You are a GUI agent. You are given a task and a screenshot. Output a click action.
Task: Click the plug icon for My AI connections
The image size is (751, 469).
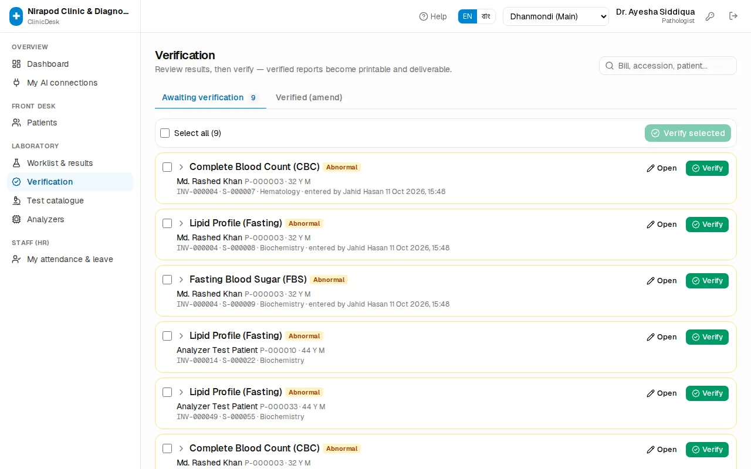point(16,83)
